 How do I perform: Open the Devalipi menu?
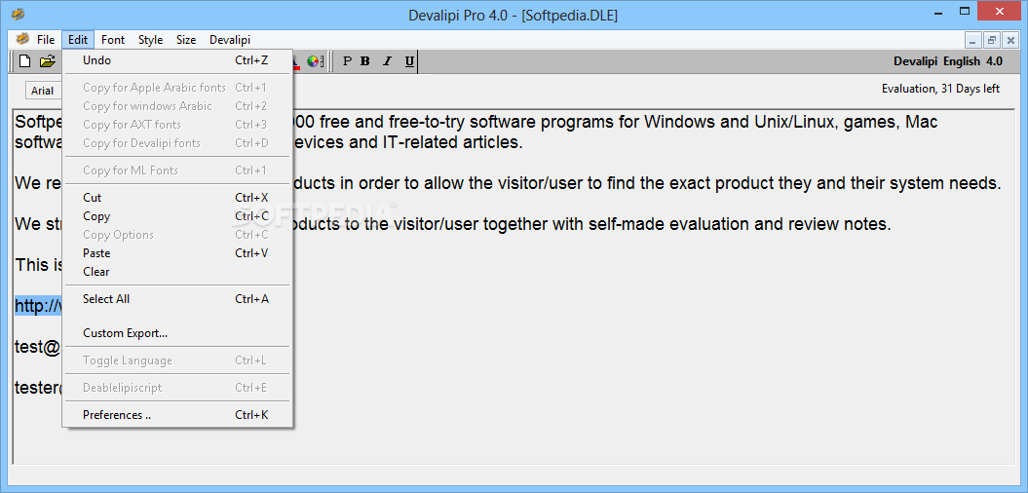230,40
